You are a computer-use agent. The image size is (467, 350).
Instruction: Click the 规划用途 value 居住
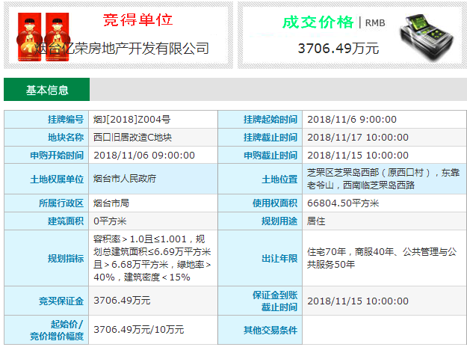pos(316,221)
